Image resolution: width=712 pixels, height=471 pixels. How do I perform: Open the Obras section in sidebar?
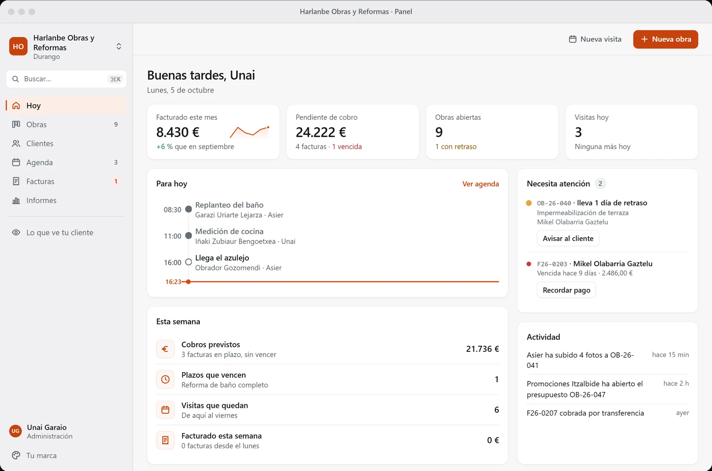tap(66, 125)
